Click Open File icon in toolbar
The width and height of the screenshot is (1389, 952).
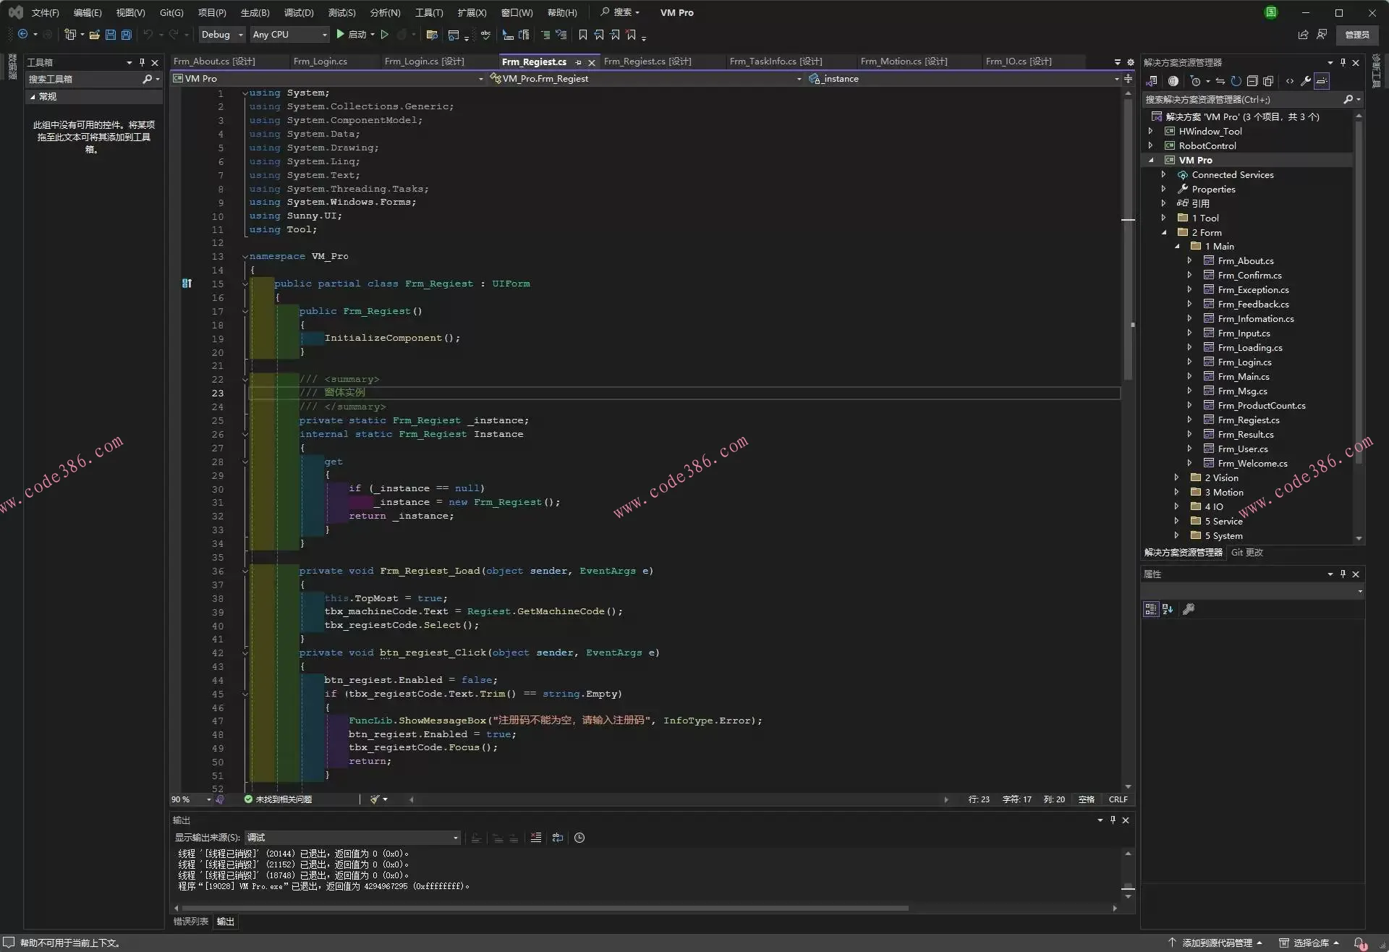pyautogui.click(x=95, y=35)
